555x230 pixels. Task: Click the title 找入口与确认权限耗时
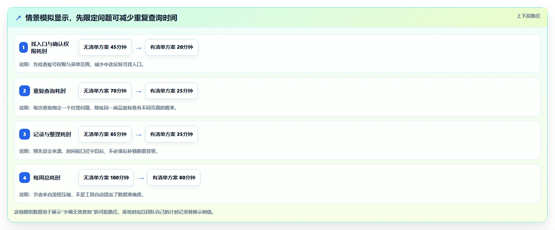[50, 47]
